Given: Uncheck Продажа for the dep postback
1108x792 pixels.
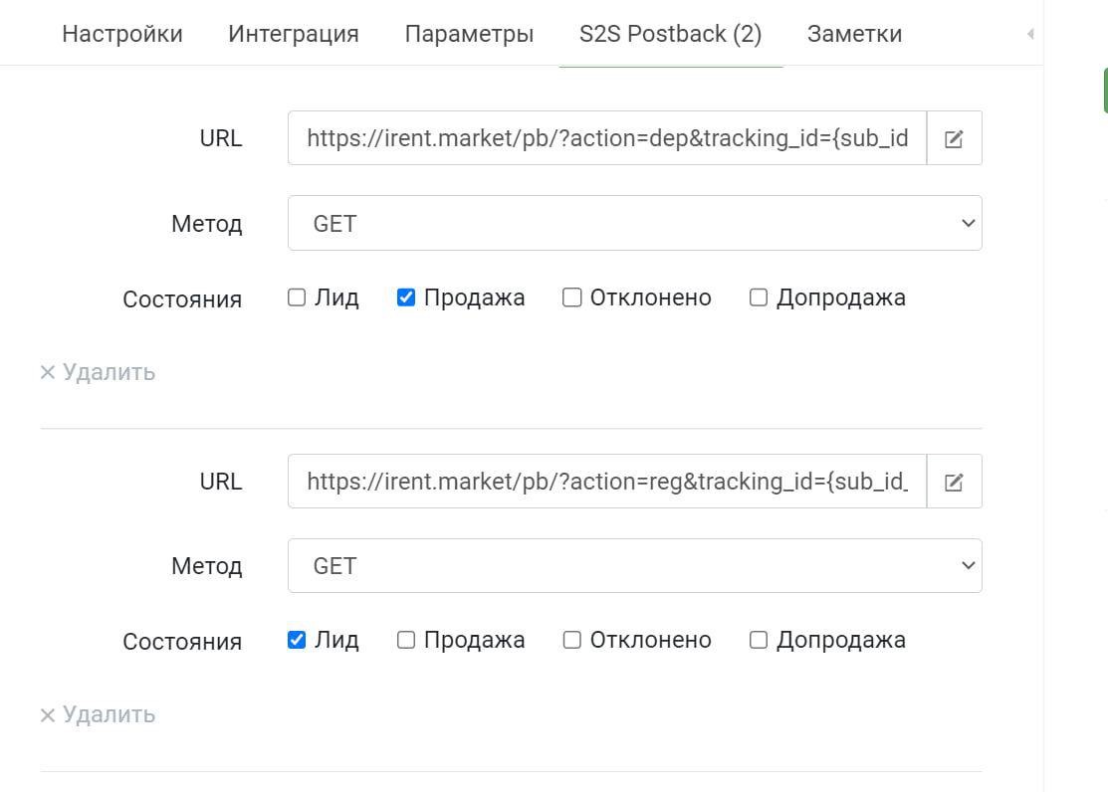Looking at the screenshot, I should coord(406,297).
